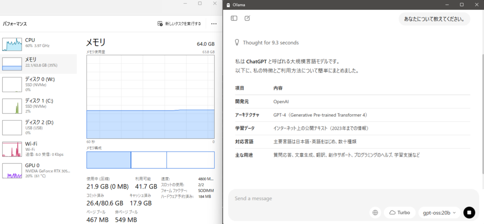
Task: Click the 64.0 GB total memory value
Action: (206, 44)
